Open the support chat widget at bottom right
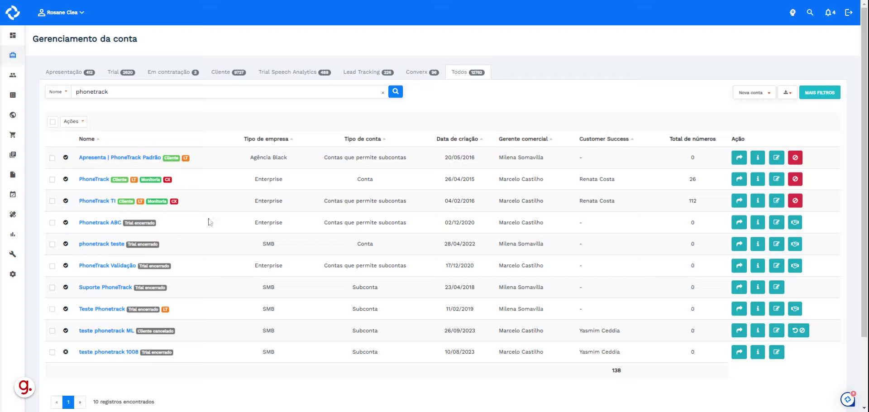The height and width of the screenshot is (412, 869). coord(848,399)
